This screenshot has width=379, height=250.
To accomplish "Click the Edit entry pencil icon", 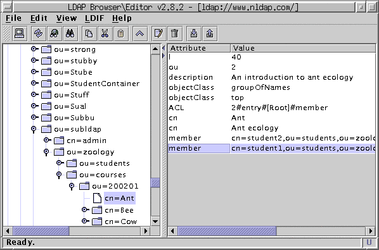I will 159,34.
